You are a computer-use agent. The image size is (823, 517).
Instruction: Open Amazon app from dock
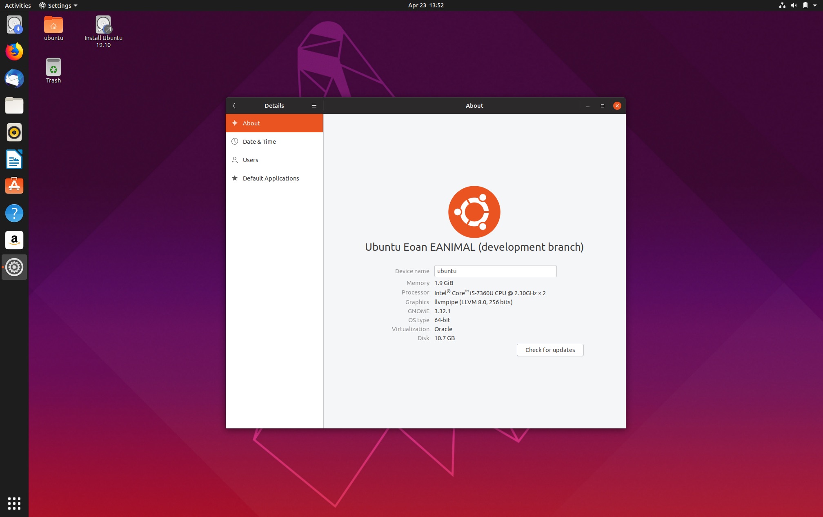(14, 240)
